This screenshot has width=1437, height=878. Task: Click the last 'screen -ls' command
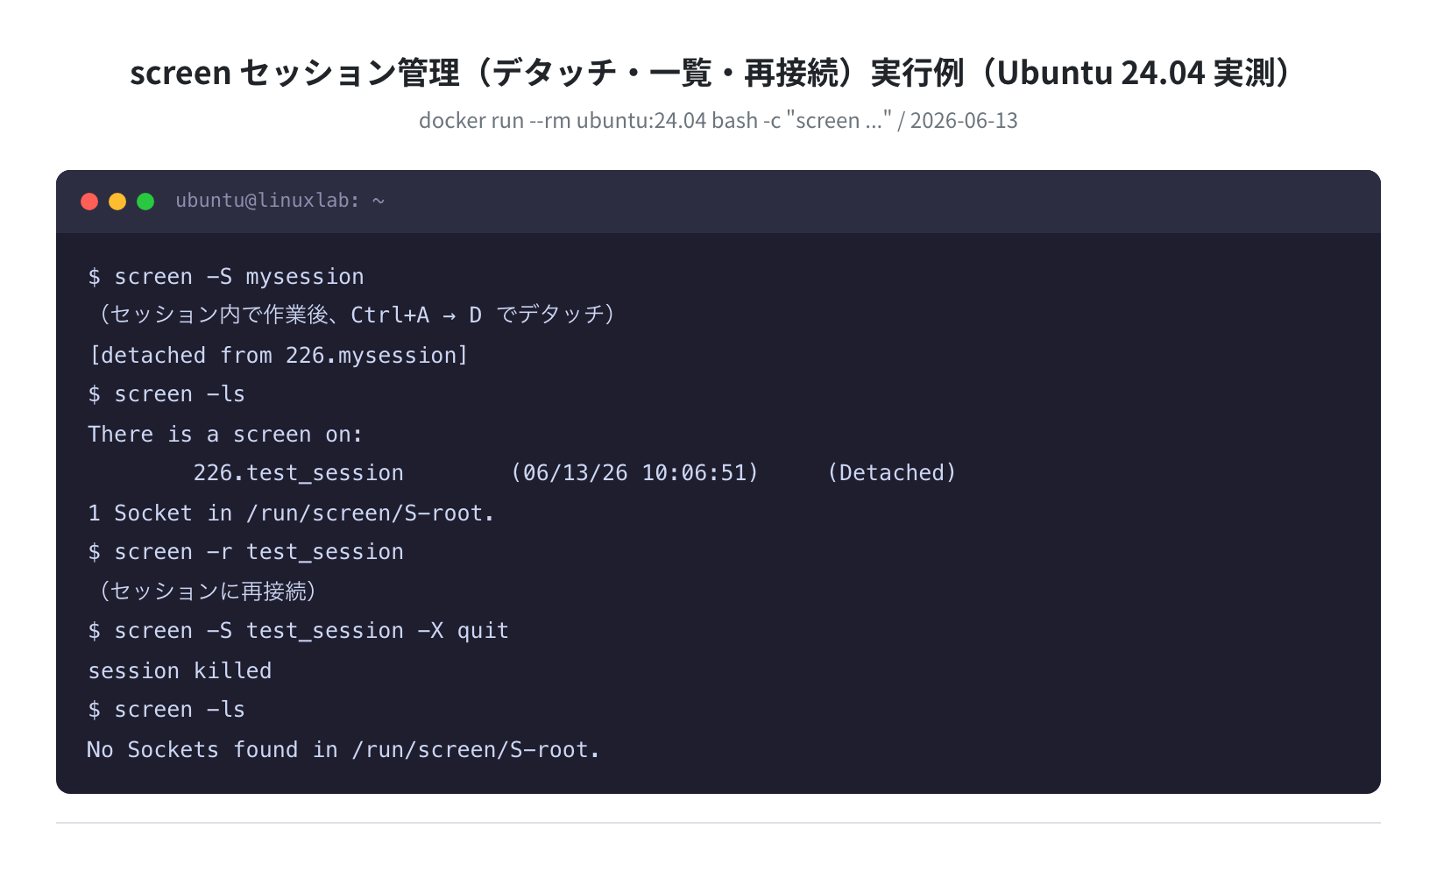(x=166, y=710)
